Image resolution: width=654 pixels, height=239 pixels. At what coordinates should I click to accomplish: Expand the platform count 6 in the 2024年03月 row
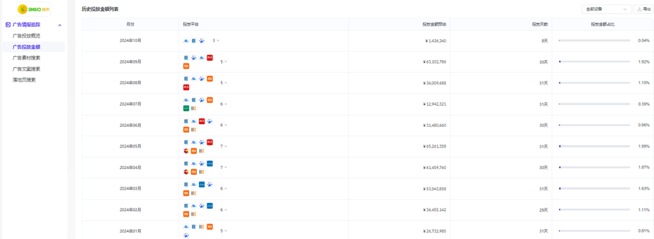[224, 189]
